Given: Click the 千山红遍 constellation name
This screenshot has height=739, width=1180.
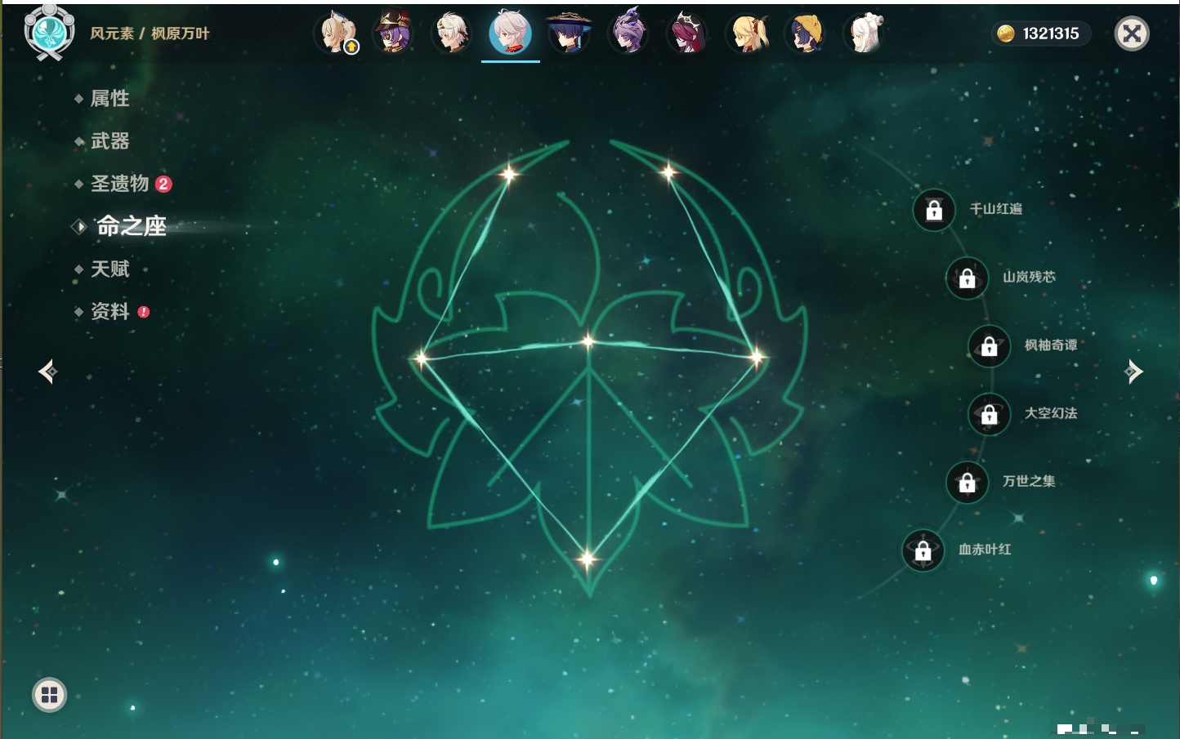Looking at the screenshot, I should (x=996, y=209).
